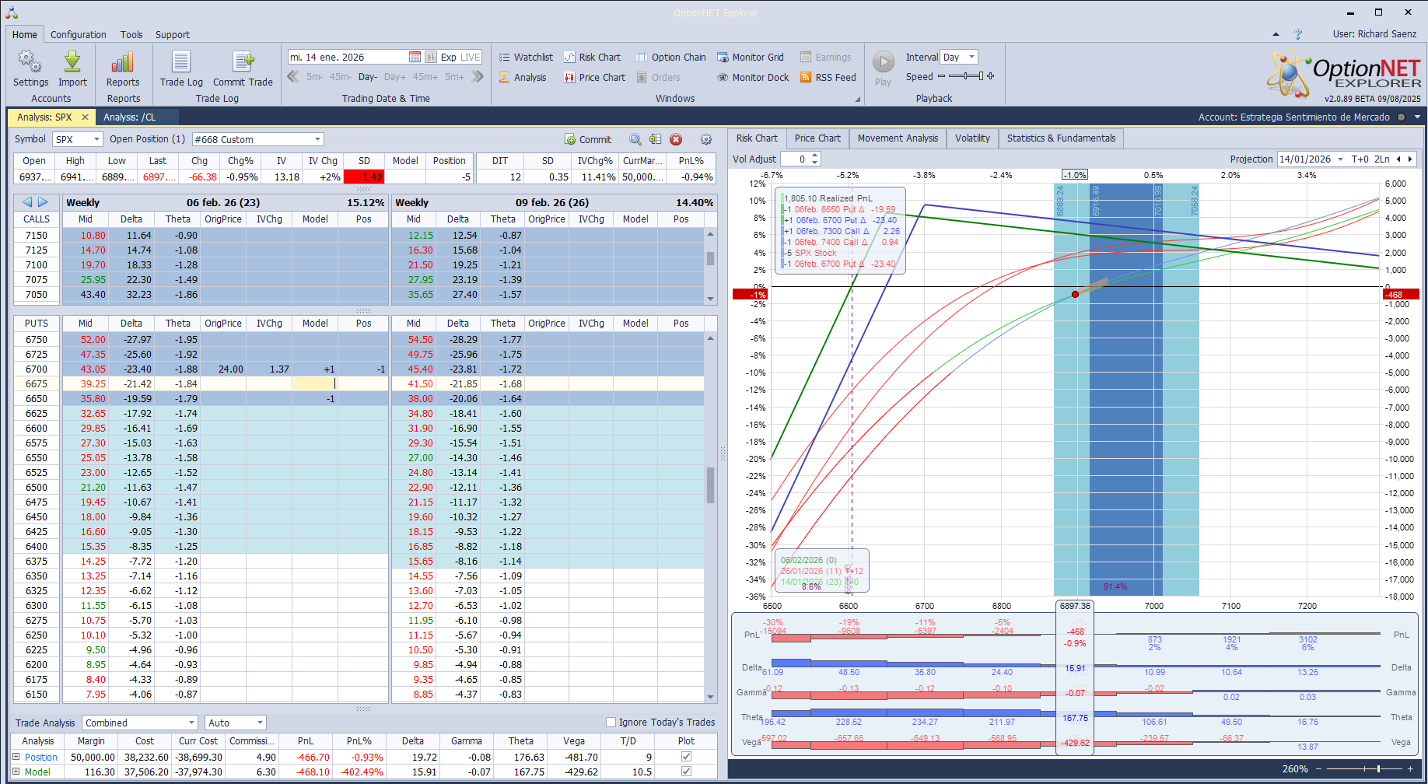Image resolution: width=1428 pixels, height=784 pixels.
Task: Step forward one day with Day+
Action: click(395, 77)
